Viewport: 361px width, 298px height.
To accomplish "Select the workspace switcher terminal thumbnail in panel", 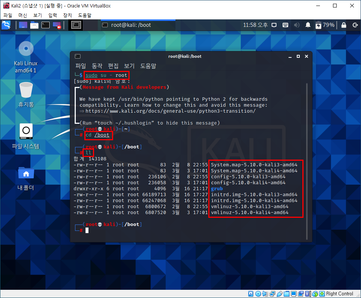I will tap(76, 25).
